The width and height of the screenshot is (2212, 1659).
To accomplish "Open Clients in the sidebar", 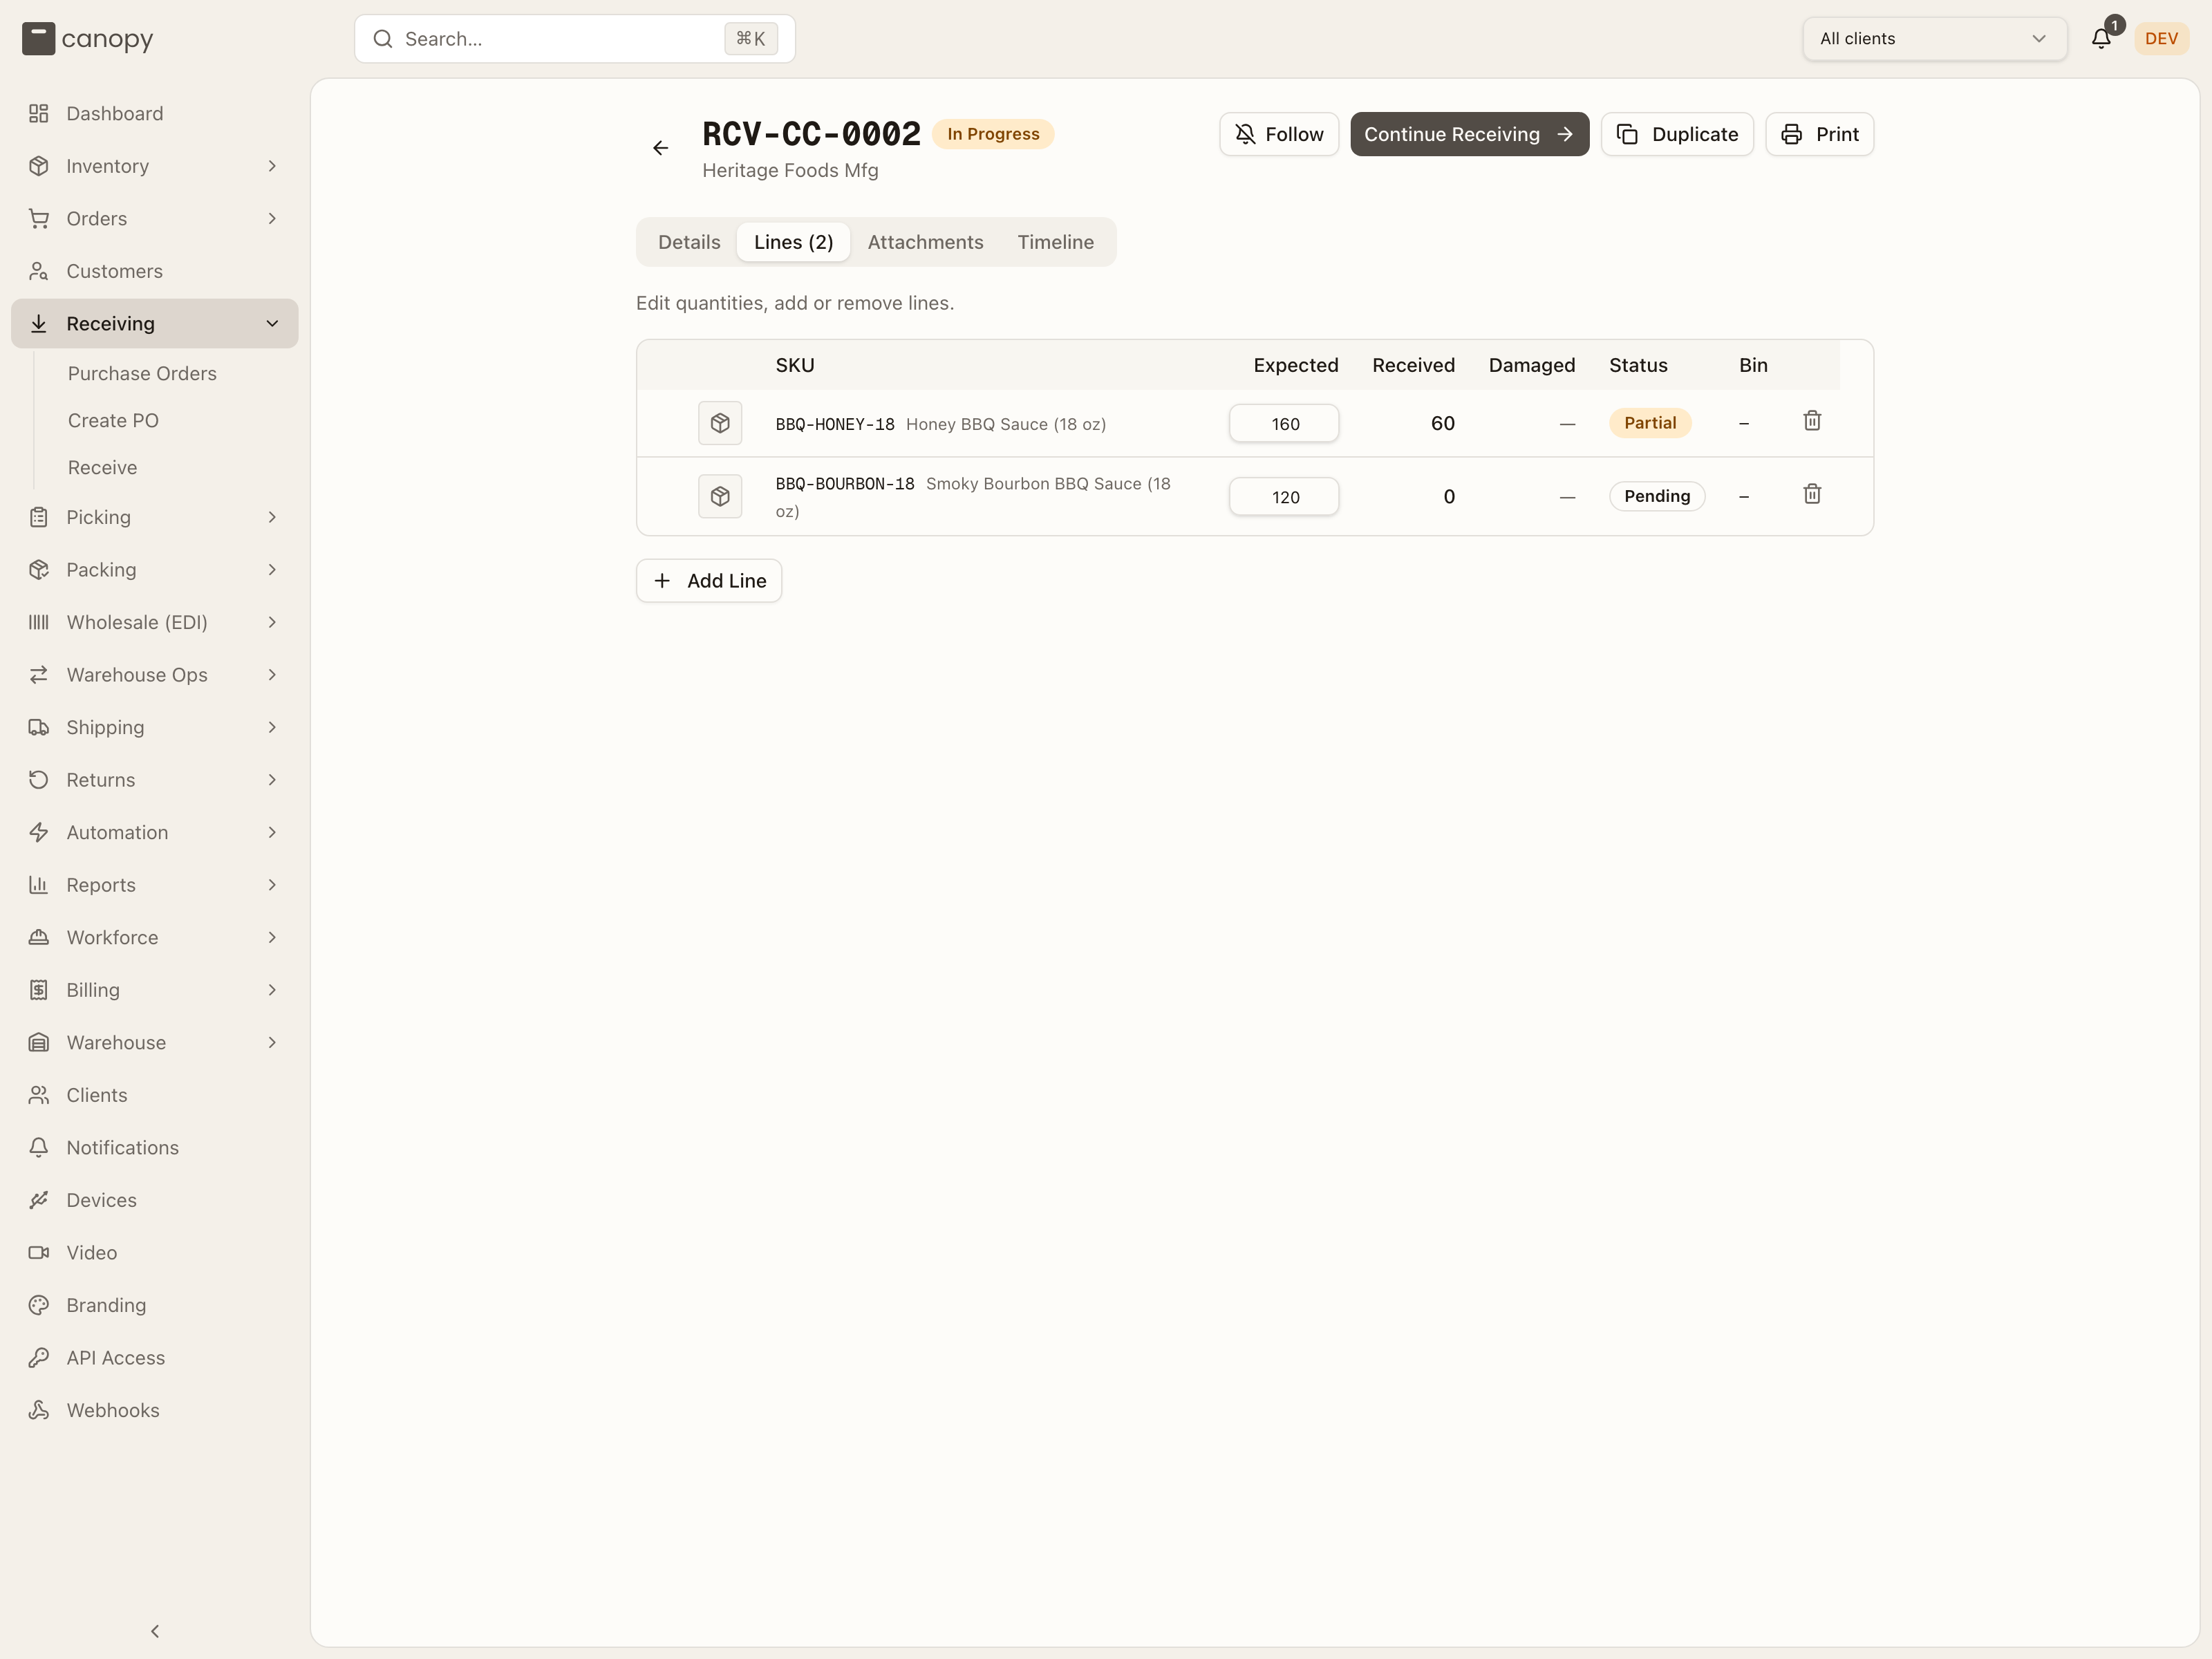I will (x=155, y=1095).
